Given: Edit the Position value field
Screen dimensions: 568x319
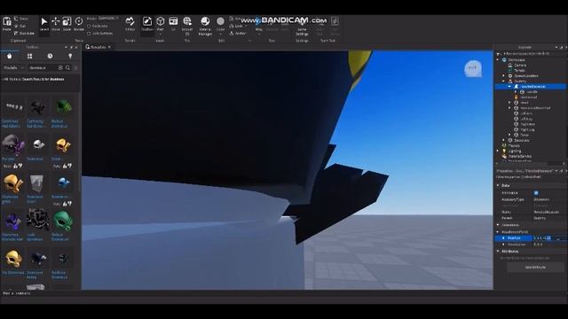Looking at the screenshot, I should click(x=548, y=238).
